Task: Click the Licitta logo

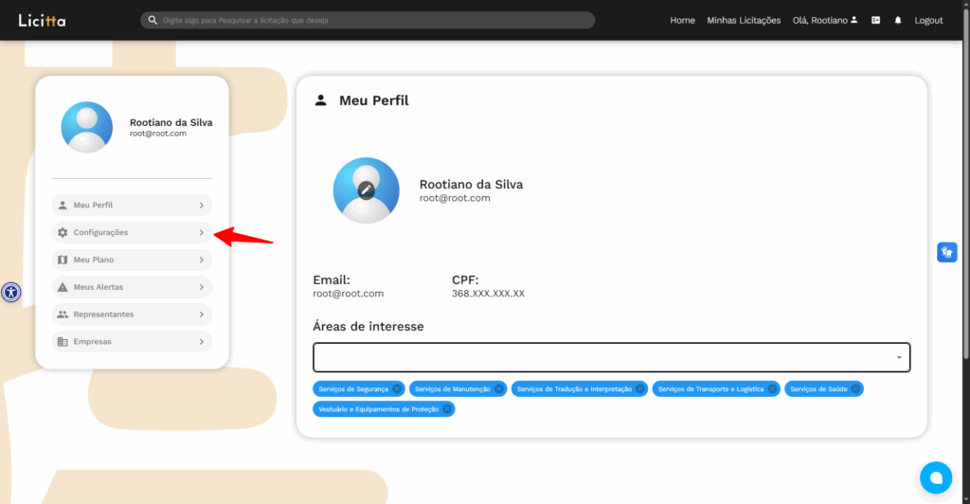Action: pos(42,21)
